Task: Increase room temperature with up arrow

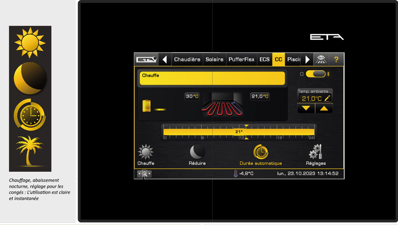Action: pyautogui.click(x=324, y=108)
